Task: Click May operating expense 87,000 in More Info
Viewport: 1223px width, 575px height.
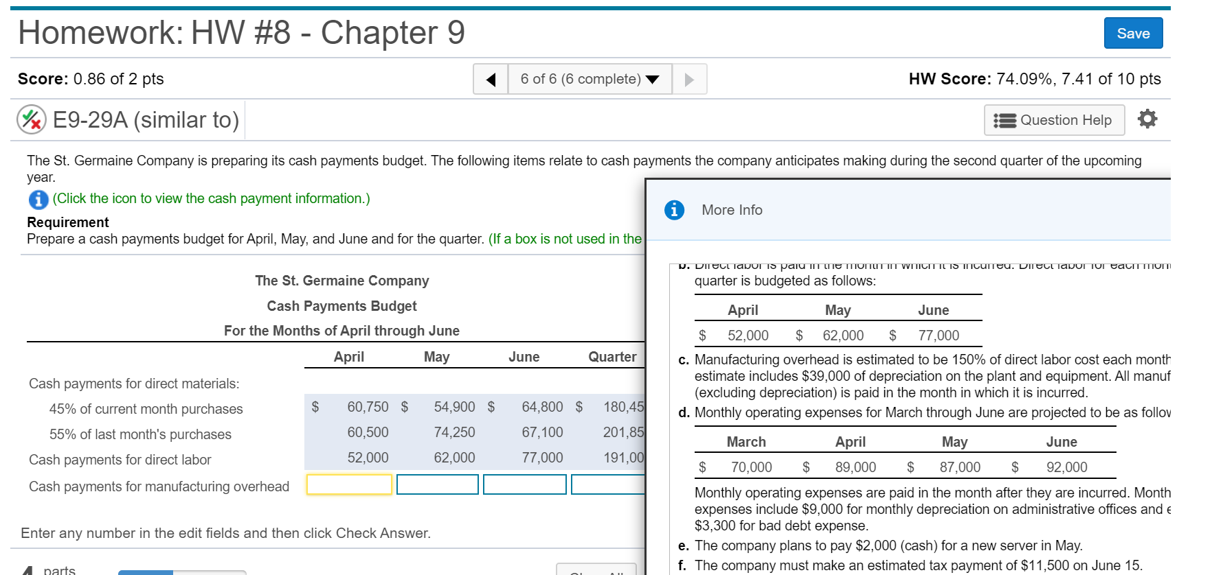Action: 960,467
